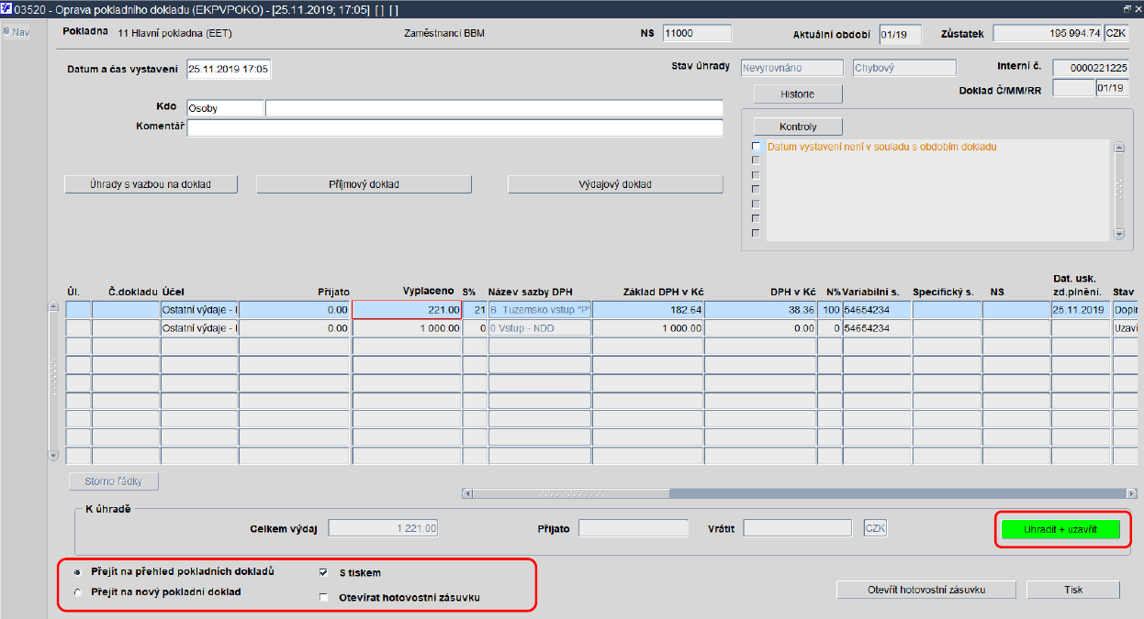Click the Přijato field in K úhradě
The width and height of the screenshot is (1144, 619).
[x=633, y=528]
